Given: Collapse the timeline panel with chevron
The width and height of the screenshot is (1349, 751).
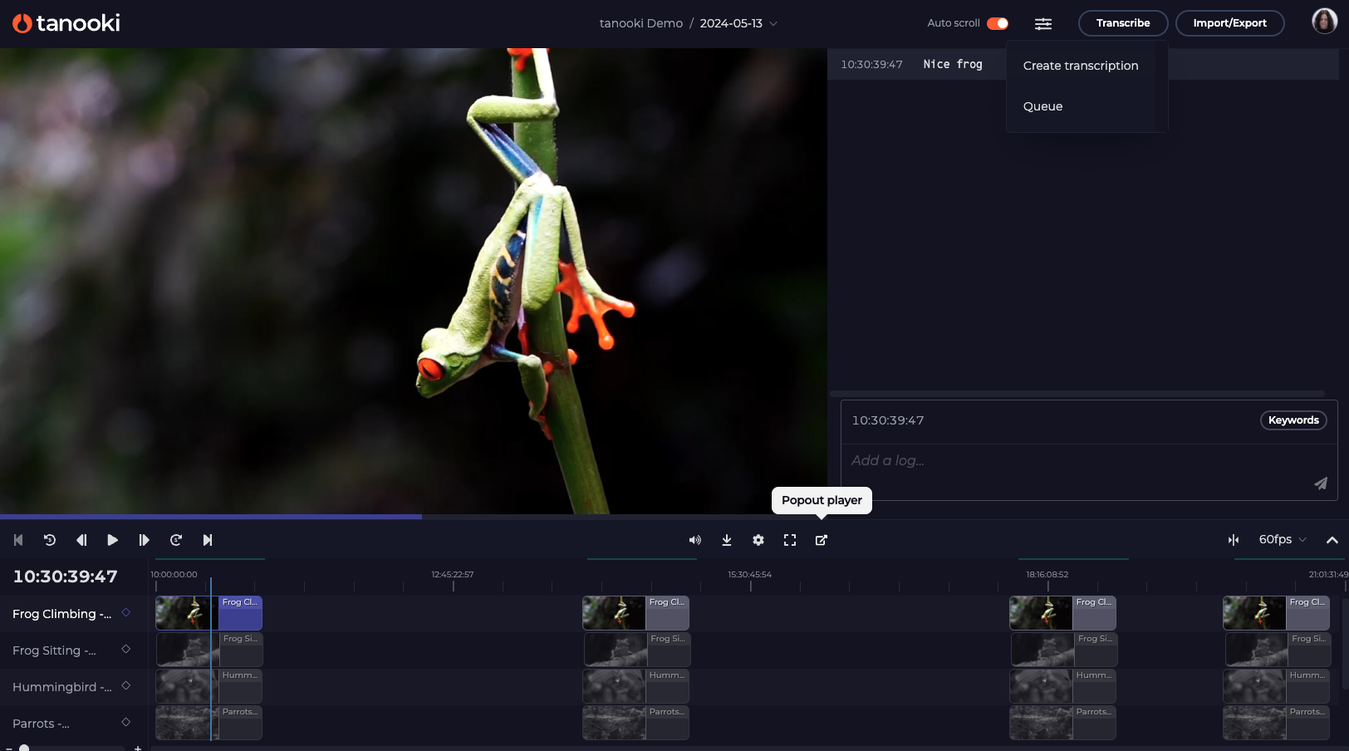Looking at the screenshot, I should tap(1332, 540).
